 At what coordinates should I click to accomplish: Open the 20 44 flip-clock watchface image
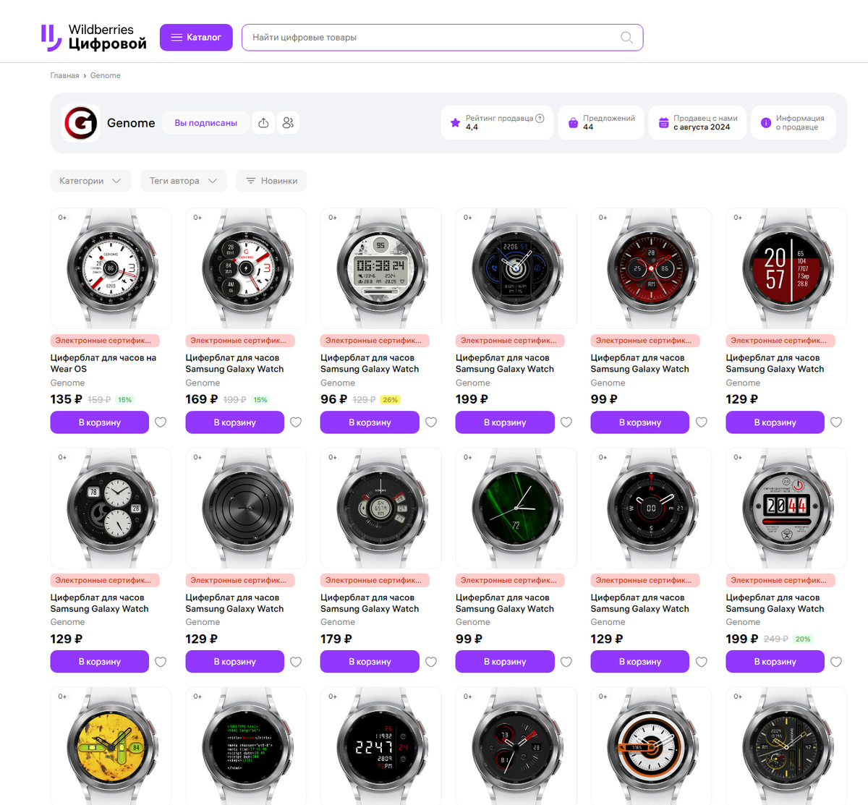coord(786,508)
